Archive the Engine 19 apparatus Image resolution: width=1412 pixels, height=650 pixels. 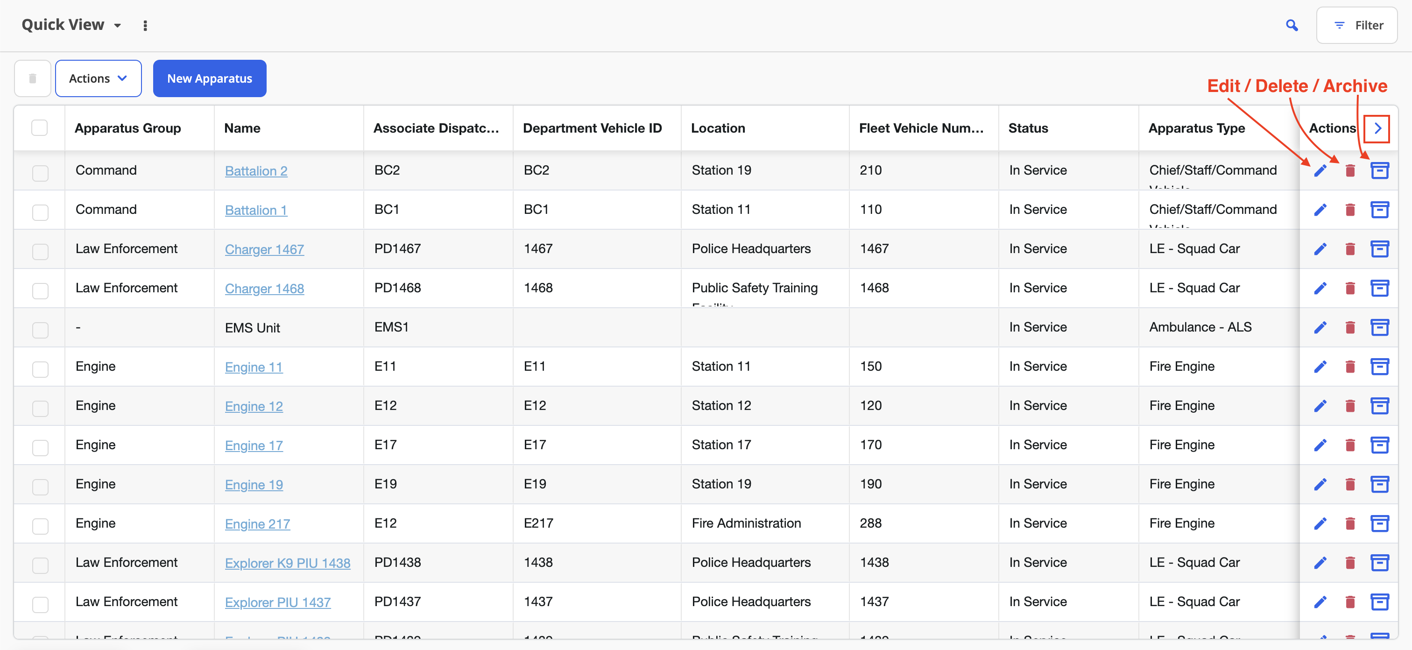(1380, 485)
